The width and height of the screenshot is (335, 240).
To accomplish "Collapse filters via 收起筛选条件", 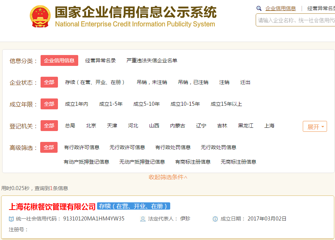I will click(168, 177).
